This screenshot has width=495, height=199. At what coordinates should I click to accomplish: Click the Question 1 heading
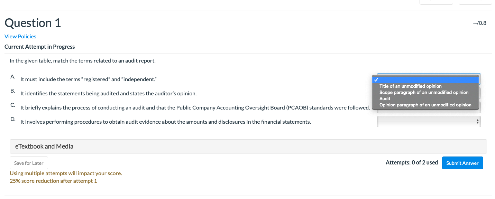[x=33, y=23]
